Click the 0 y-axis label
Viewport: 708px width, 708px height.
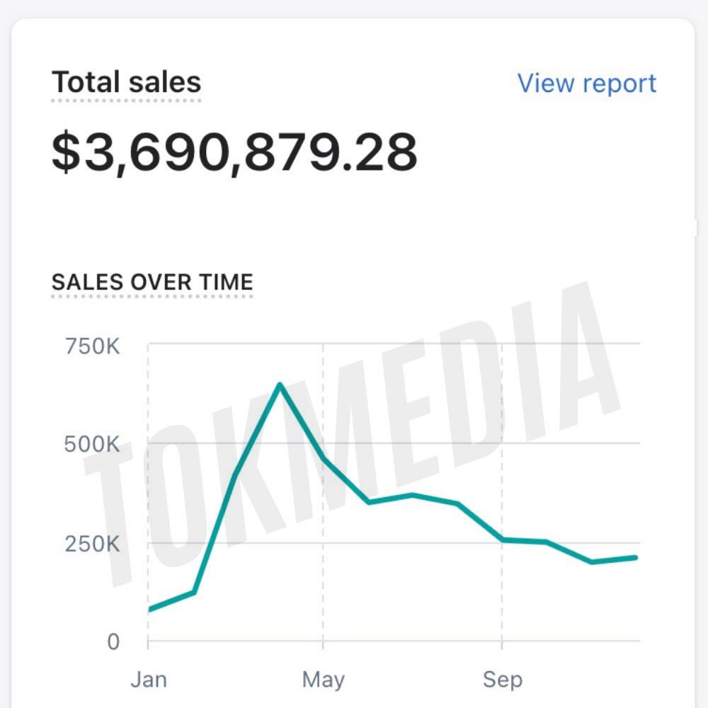coord(113,642)
